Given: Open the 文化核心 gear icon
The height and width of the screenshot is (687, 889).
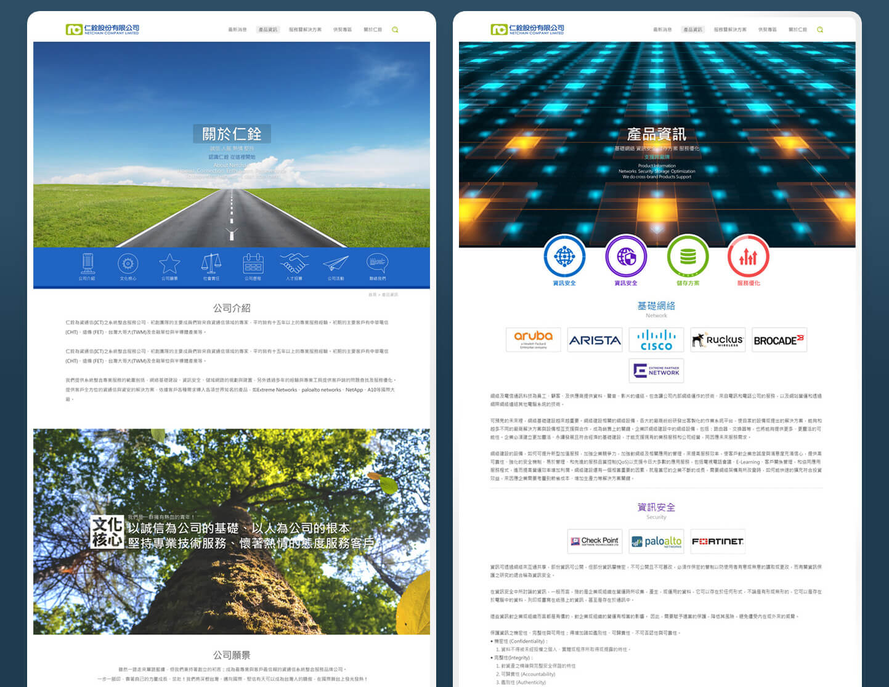Looking at the screenshot, I should tap(128, 263).
